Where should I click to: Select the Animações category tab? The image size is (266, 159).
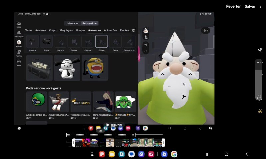pos(110,30)
